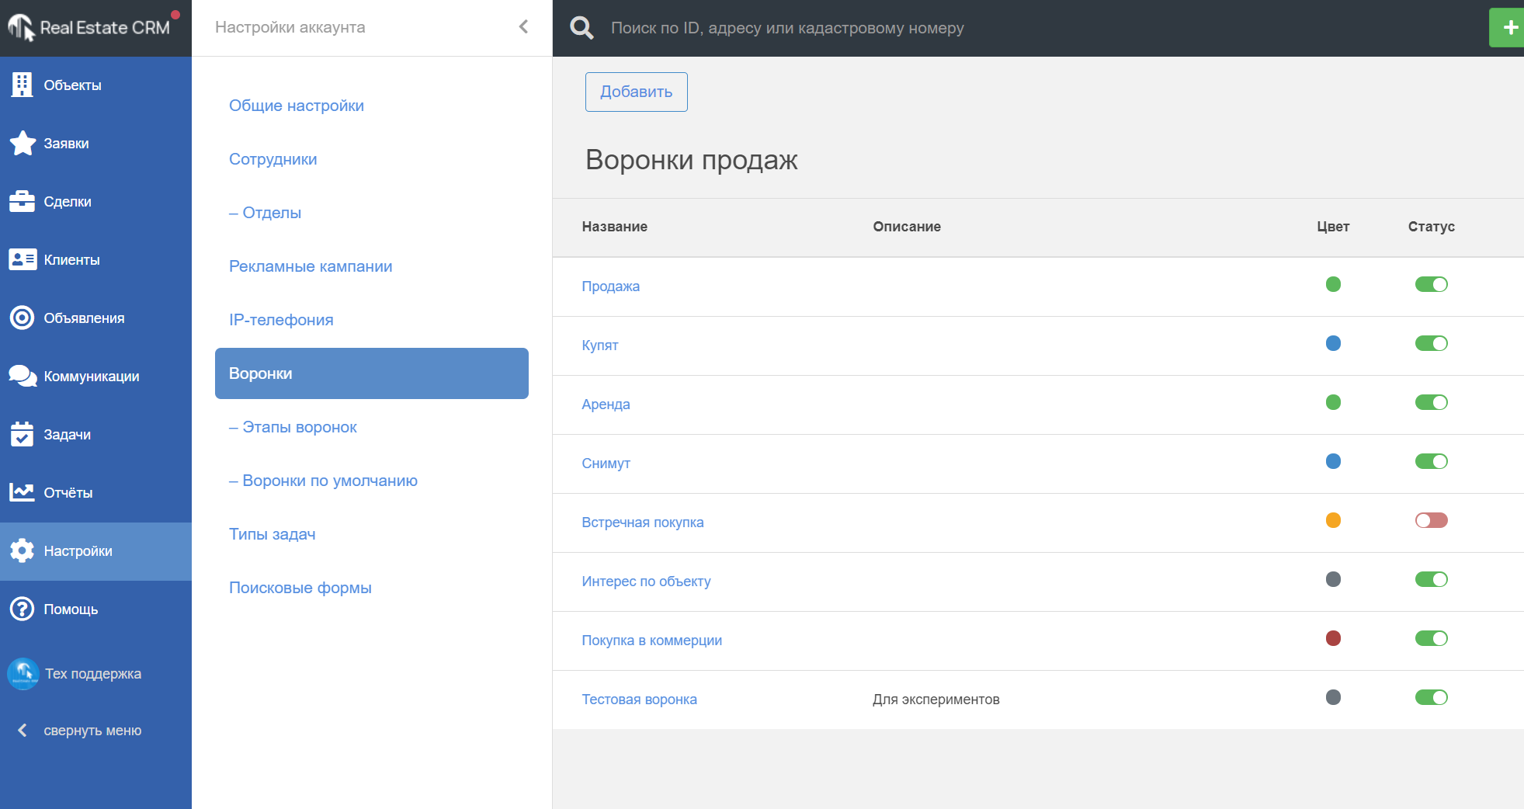
Task: Click the Заявки star icon
Action: pos(23,143)
